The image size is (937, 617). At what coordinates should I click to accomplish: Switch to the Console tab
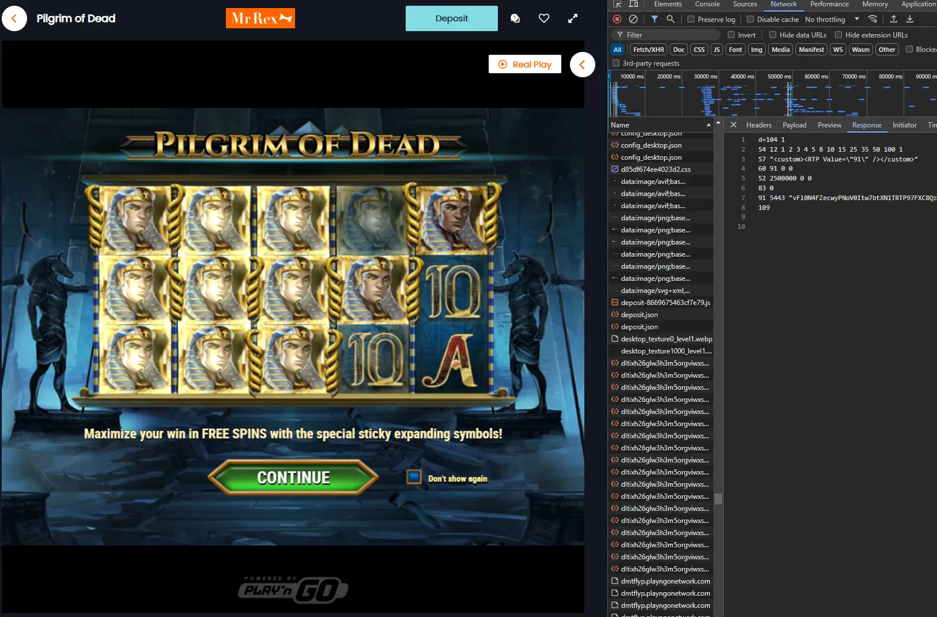pos(707,4)
